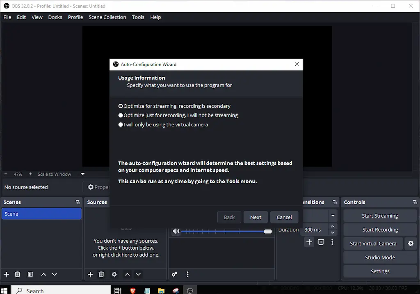Image resolution: width=420 pixels, height=294 pixels.
Task: Configure virtual camera gear icon
Action: [x=411, y=243]
